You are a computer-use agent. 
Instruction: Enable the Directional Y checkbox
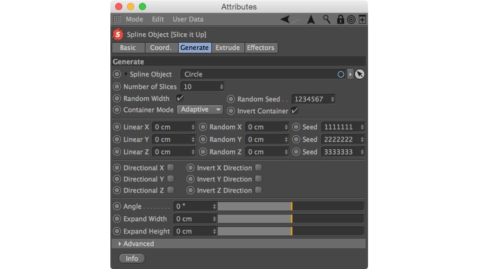pyautogui.click(x=171, y=179)
